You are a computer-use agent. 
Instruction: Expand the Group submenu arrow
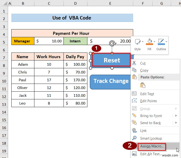click(176, 109)
